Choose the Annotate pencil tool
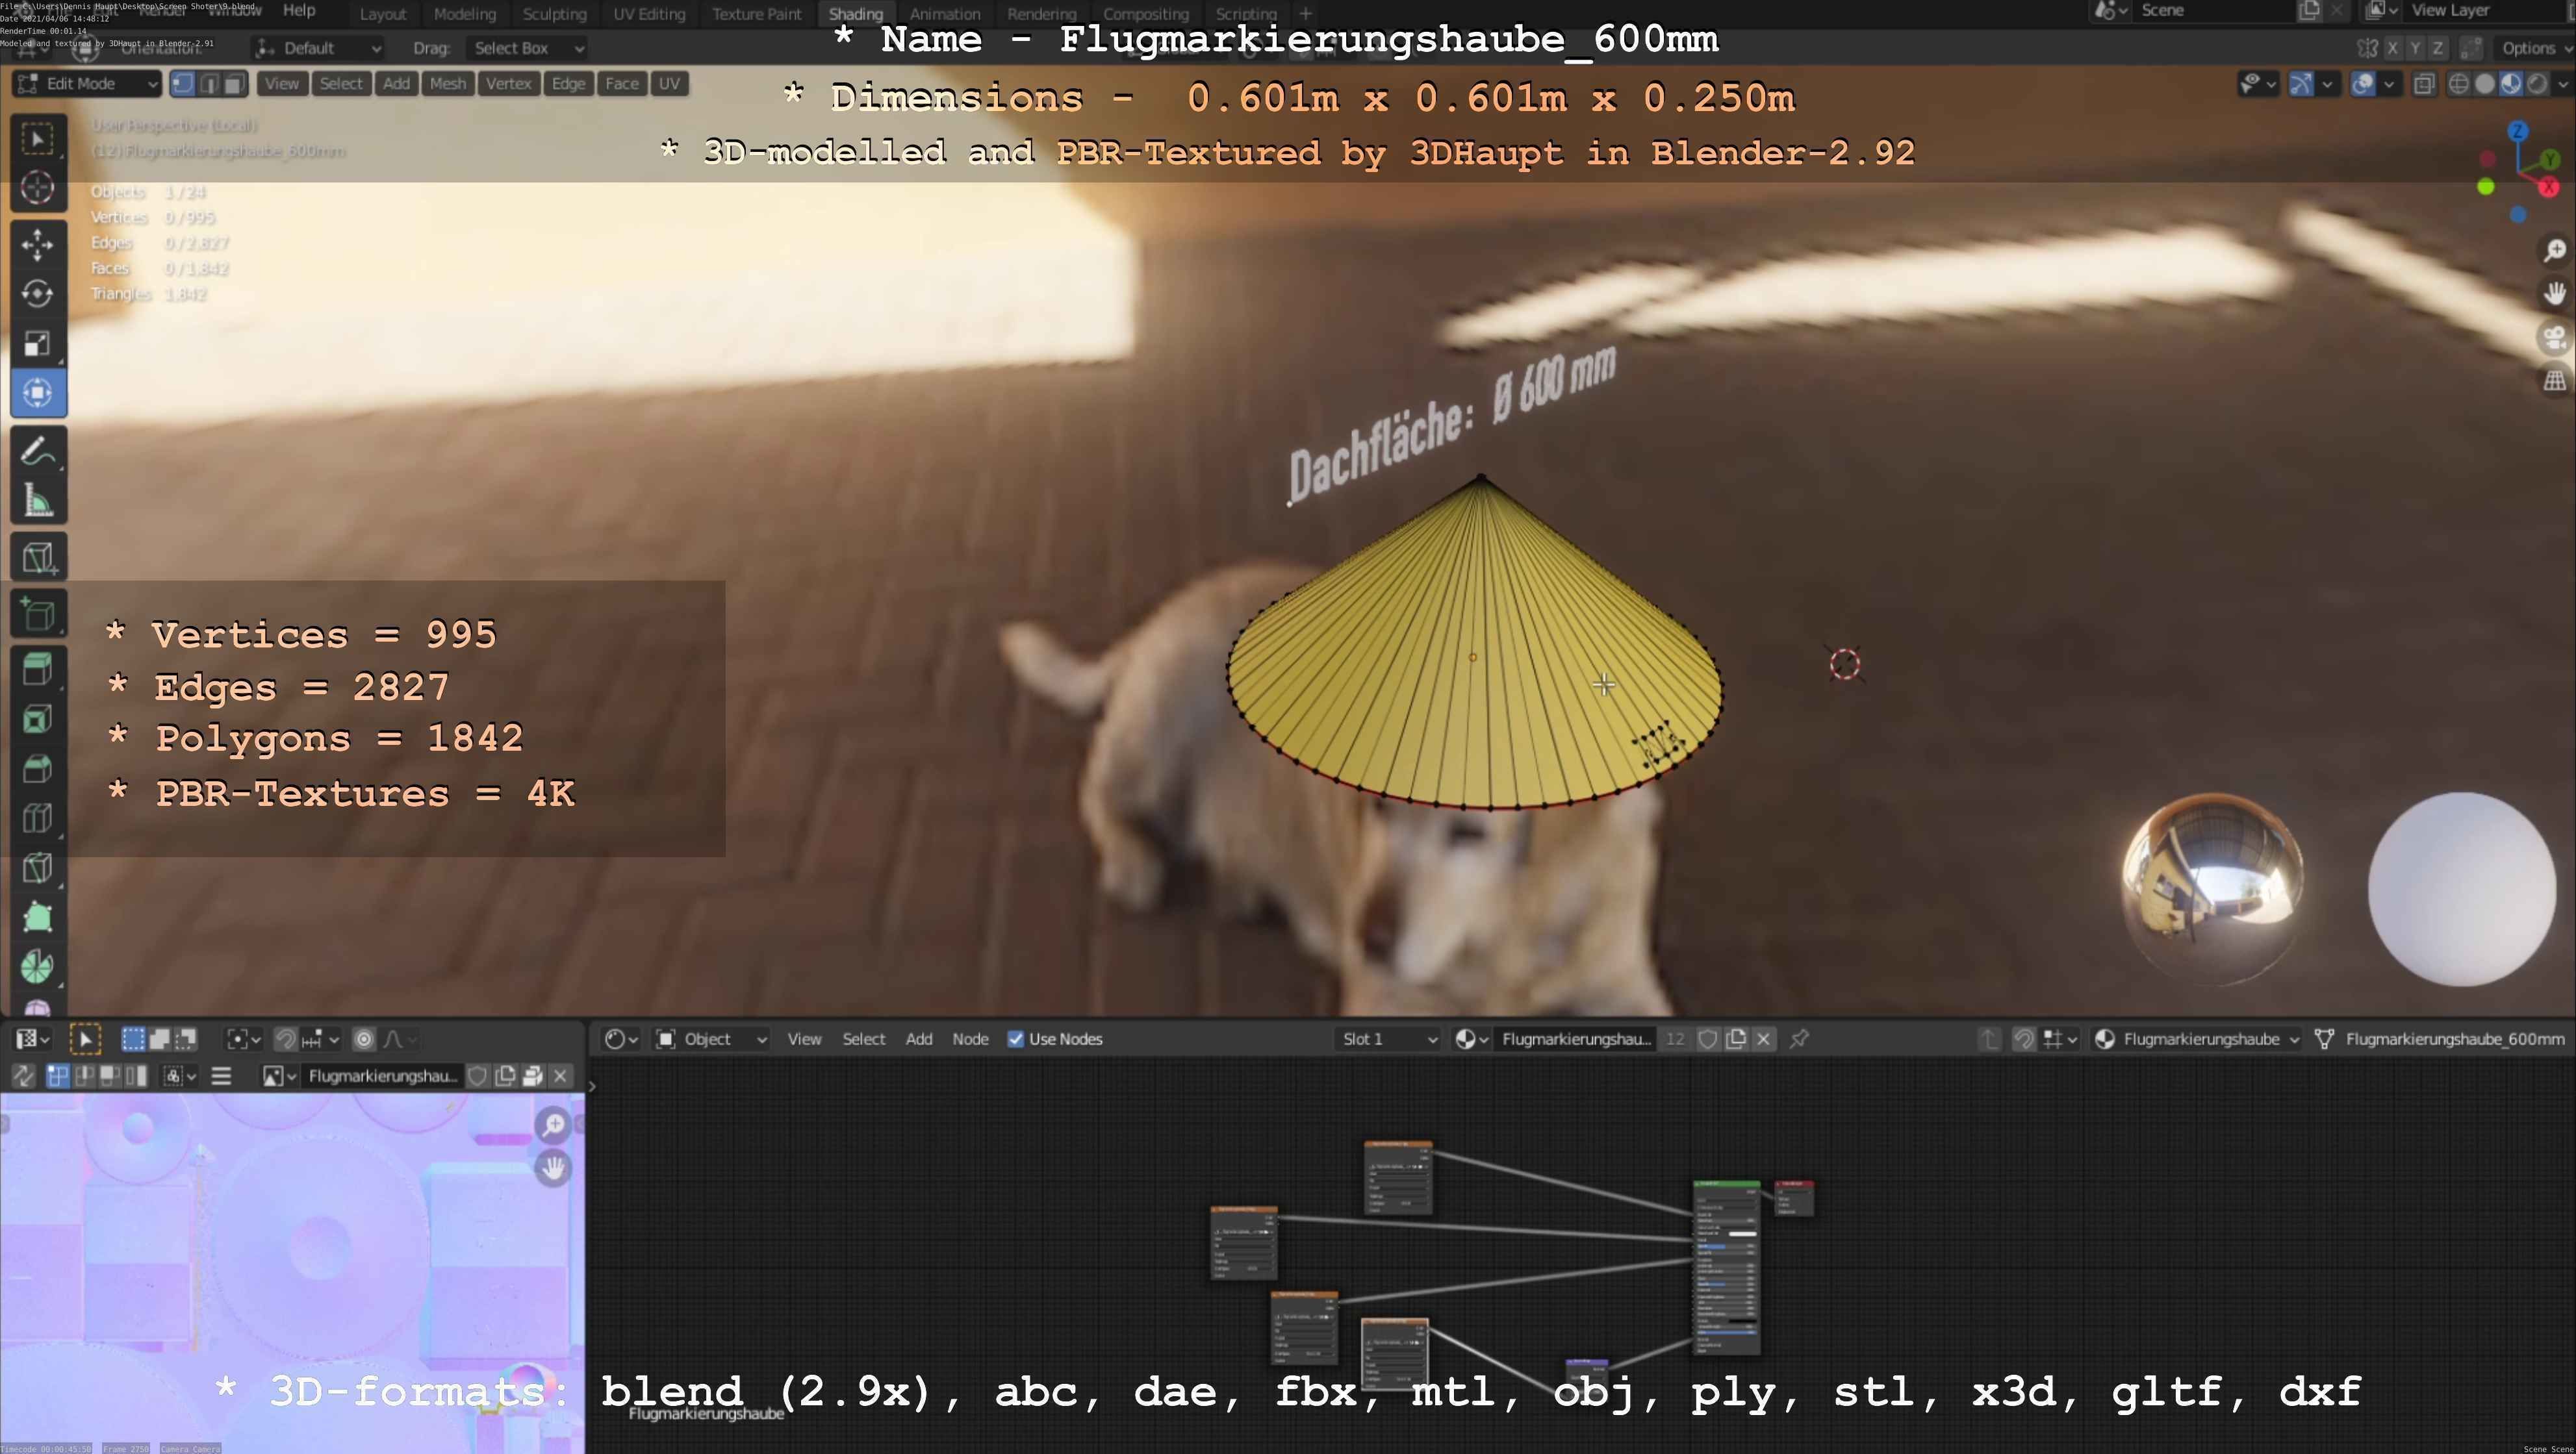This screenshot has height=1454, width=2576. pyautogui.click(x=37, y=452)
